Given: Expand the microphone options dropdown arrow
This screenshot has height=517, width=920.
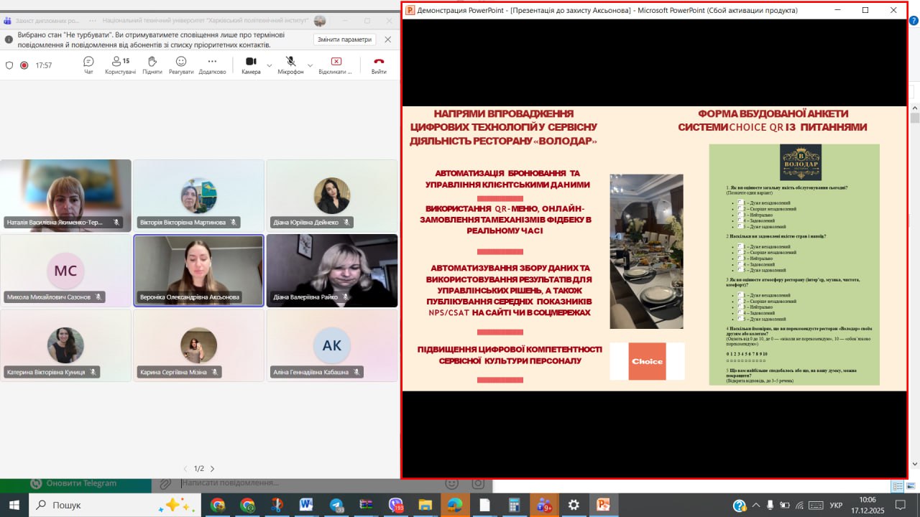Looking at the screenshot, I should (310, 65).
